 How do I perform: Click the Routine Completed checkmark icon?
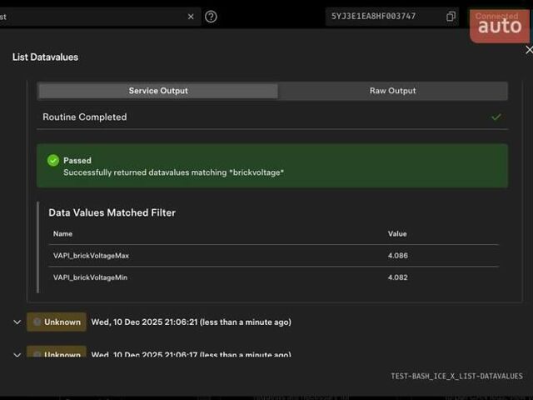click(x=496, y=117)
